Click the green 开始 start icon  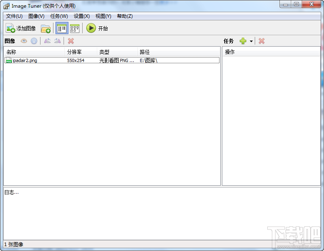(91, 28)
